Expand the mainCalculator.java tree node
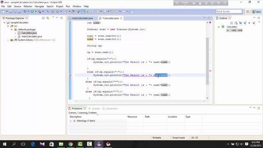263x148 pixels. click(15, 37)
